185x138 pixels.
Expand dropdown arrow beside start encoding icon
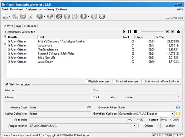pyautogui.click(x=88, y=17)
